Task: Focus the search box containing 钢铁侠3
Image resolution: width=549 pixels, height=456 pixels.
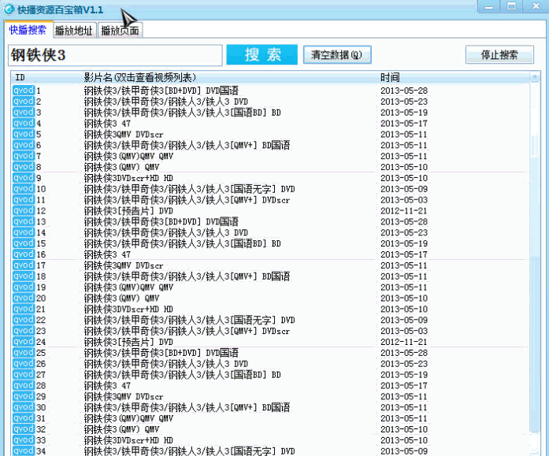Action: 115,55
